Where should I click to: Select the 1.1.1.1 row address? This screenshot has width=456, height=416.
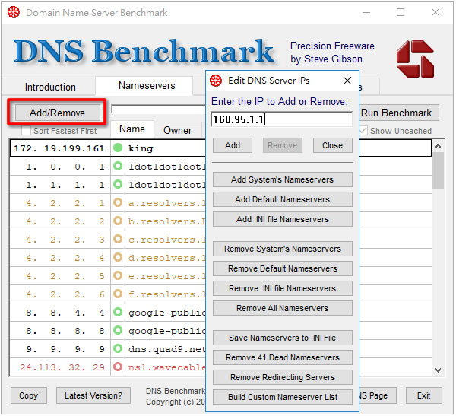pos(65,185)
